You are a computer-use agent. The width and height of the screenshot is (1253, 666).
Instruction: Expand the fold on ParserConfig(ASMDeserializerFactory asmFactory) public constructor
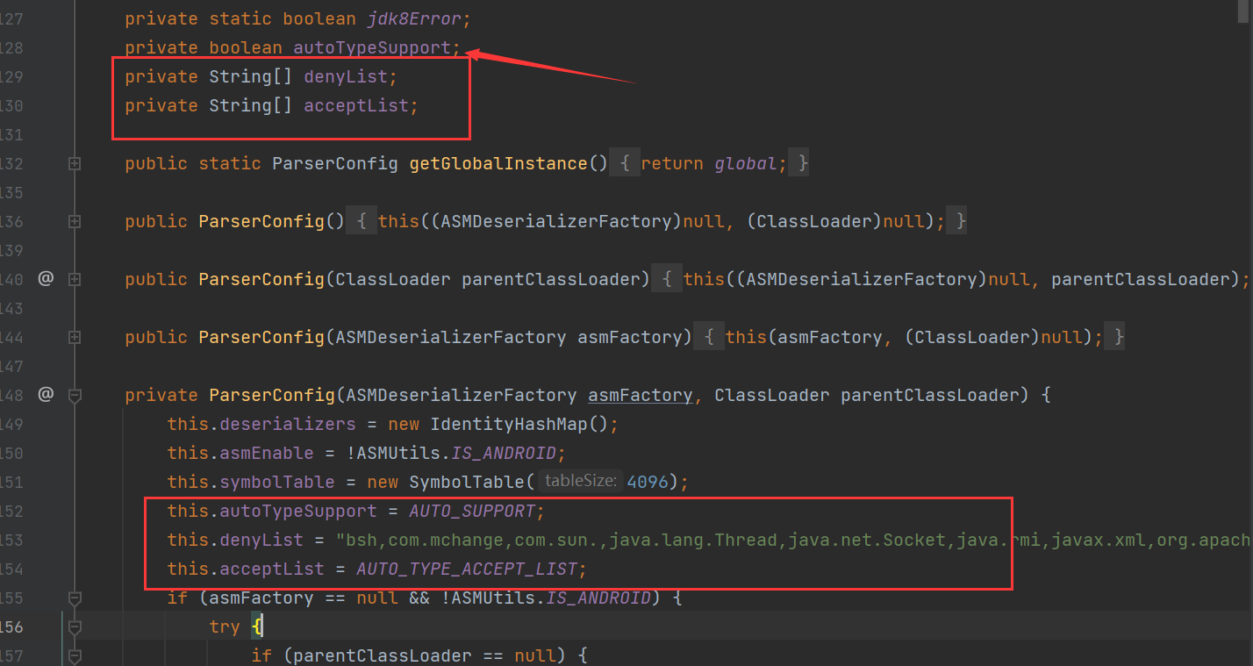[75, 337]
